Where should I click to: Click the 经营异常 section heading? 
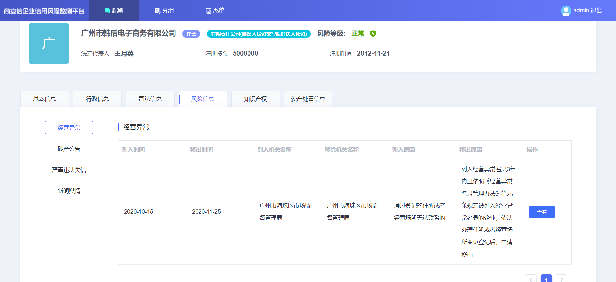(136, 127)
